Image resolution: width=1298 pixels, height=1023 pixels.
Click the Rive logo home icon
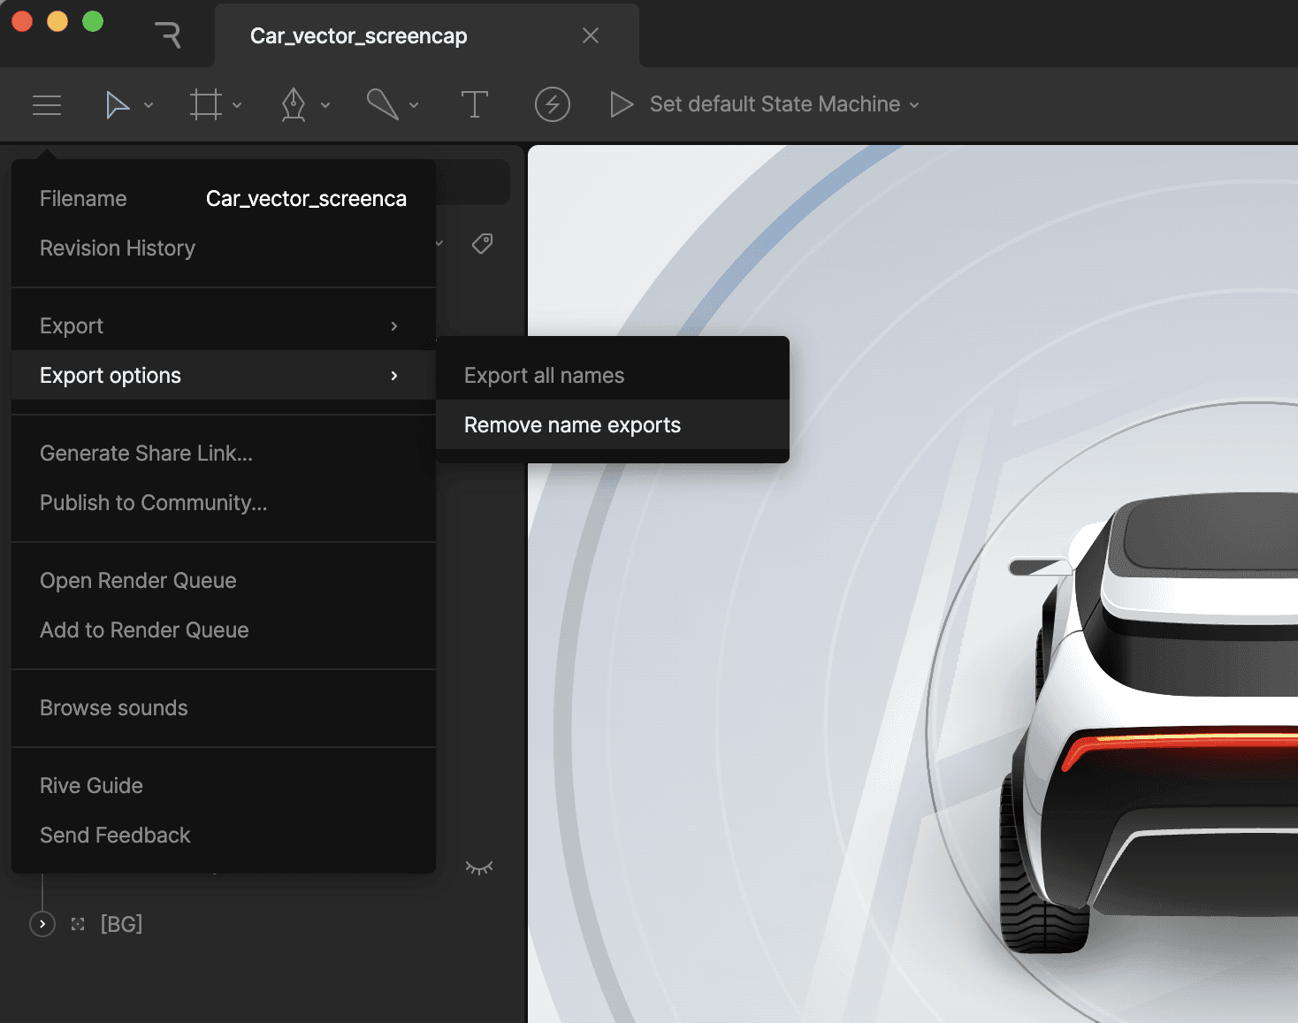168,35
